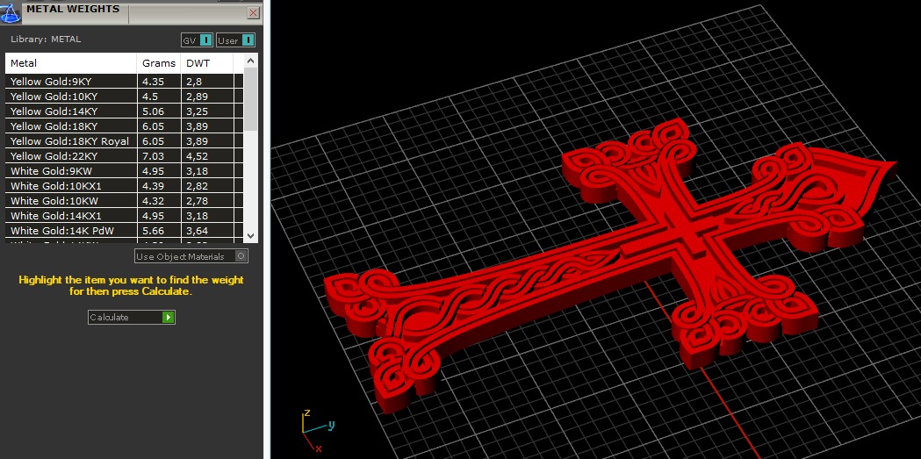Sort by the Grams column header
The image size is (921, 459).
[x=159, y=63]
